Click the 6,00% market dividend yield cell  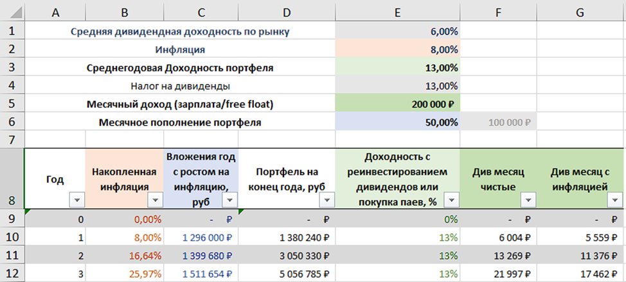(398, 30)
